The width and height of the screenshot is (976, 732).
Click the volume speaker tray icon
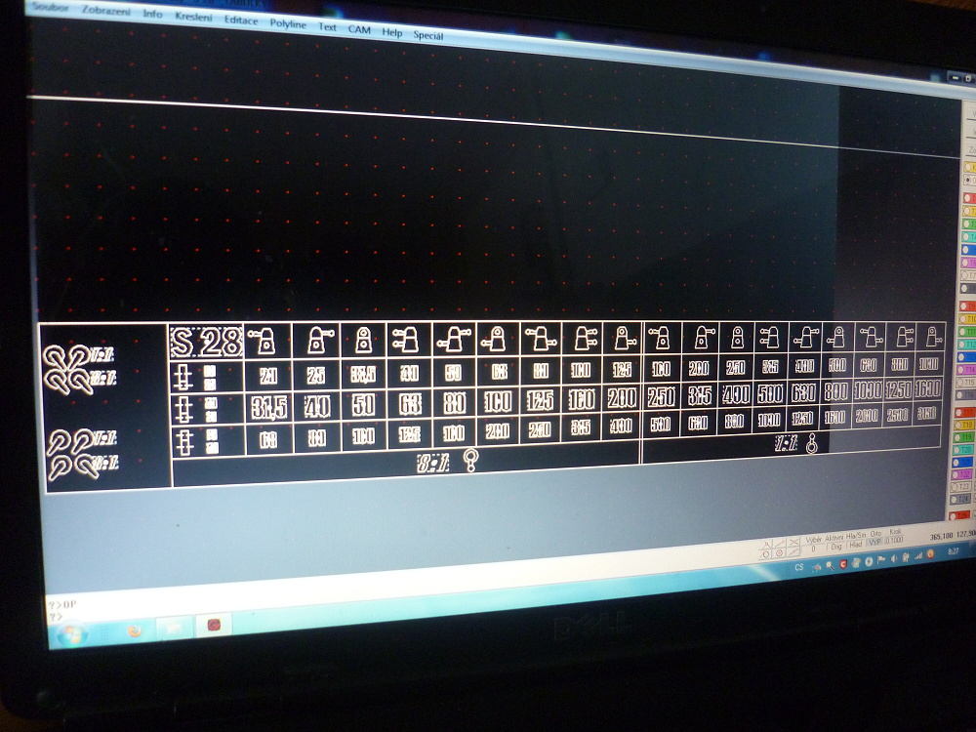tap(893, 558)
